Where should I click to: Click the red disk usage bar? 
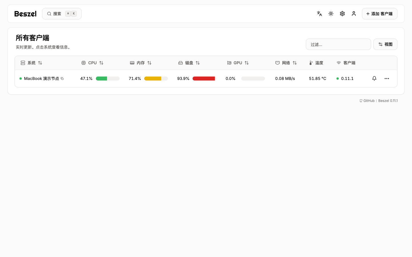tap(204, 79)
